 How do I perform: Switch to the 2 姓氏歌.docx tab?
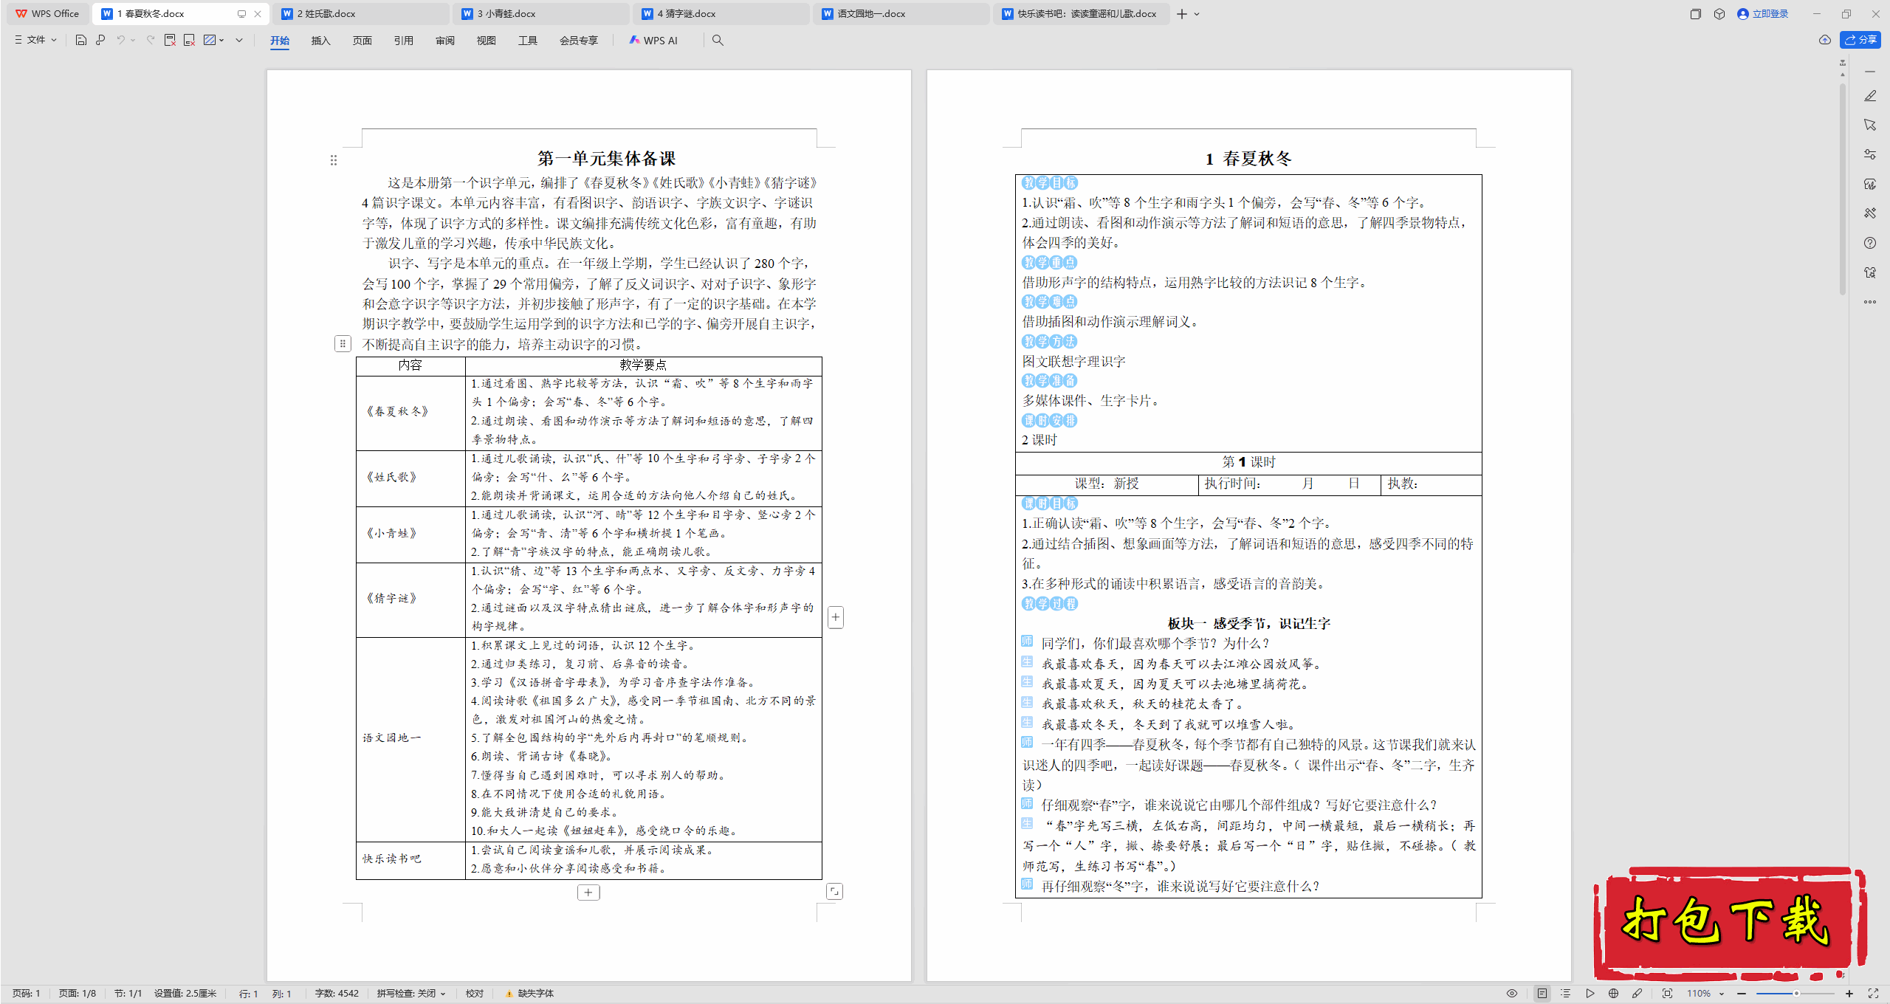(362, 14)
